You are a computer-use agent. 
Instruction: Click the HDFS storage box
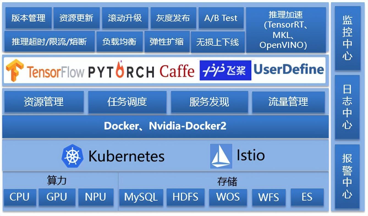pyautogui.click(x=185, y=197)
